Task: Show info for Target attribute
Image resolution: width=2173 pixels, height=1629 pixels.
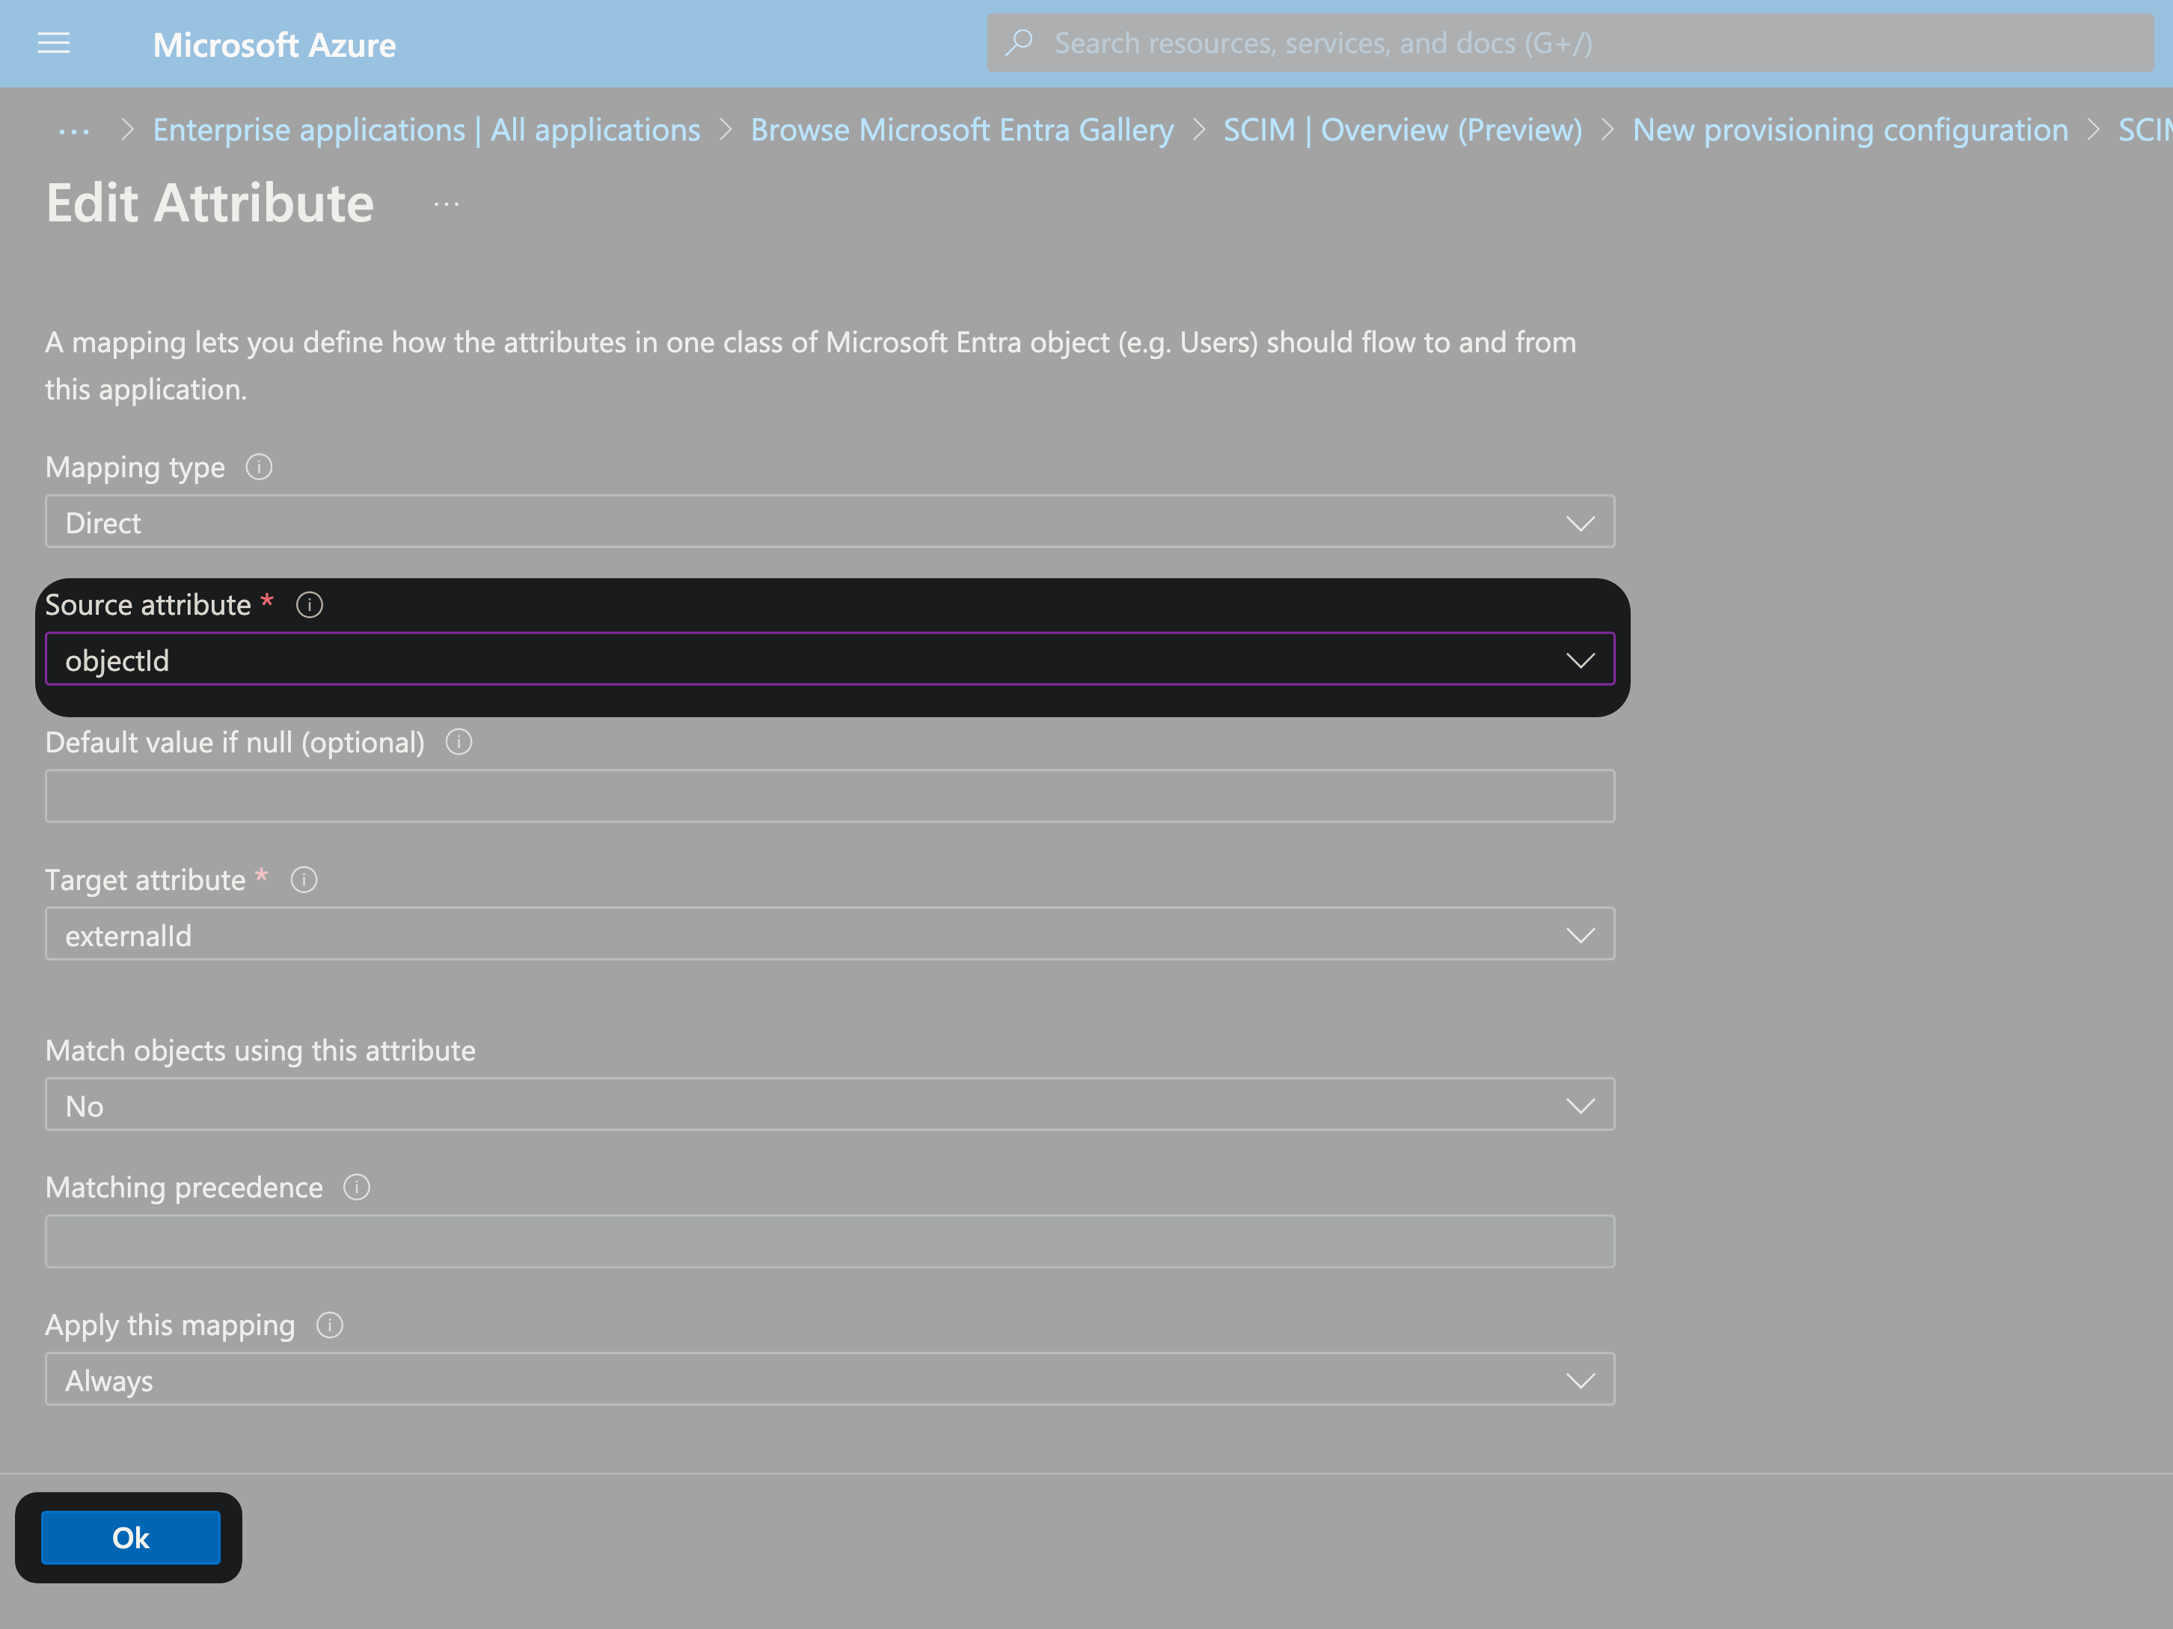Action: 304,880
